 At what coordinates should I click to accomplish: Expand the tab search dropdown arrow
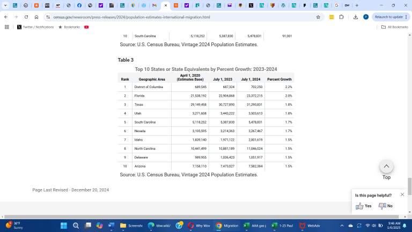[5, 5]
